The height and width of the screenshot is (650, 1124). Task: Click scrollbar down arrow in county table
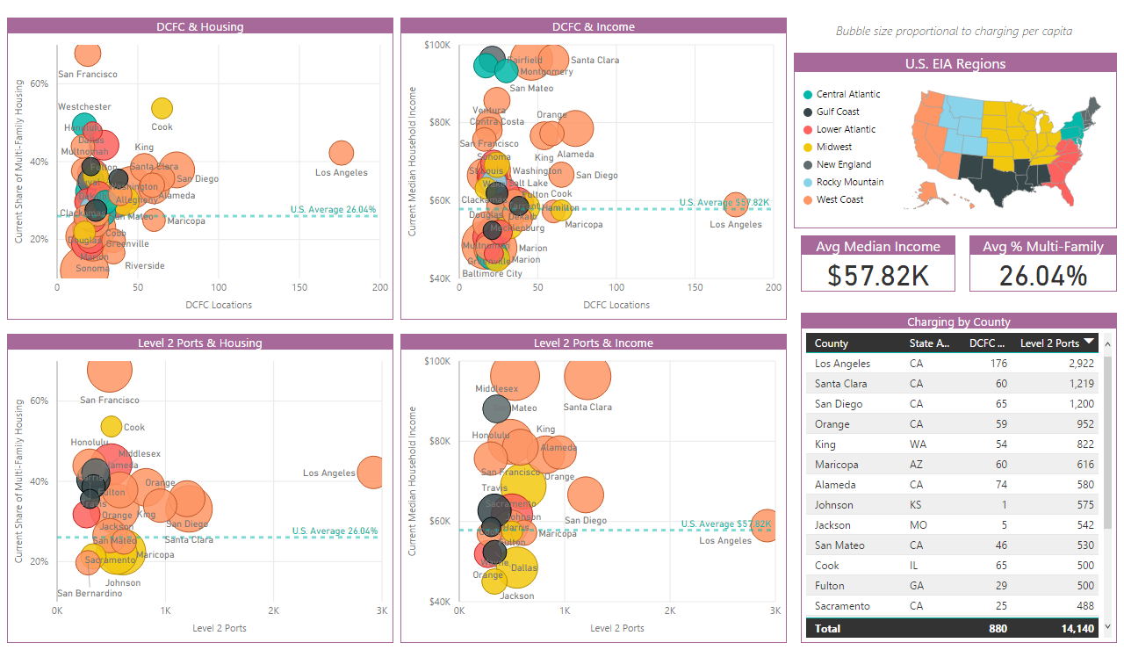pyautogui.click(x=1107, y=627)
